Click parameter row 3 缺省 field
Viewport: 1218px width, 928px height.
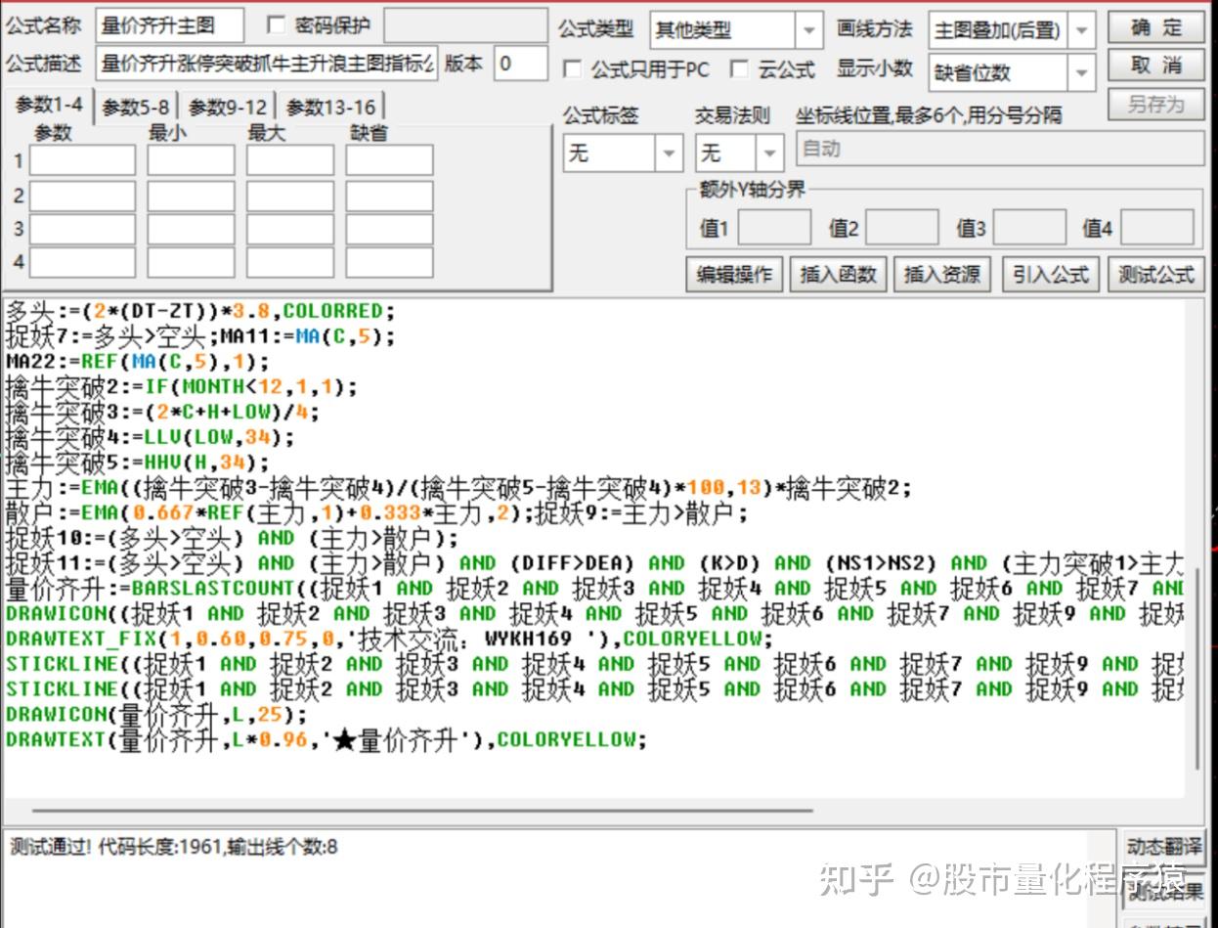coord(389,230)
